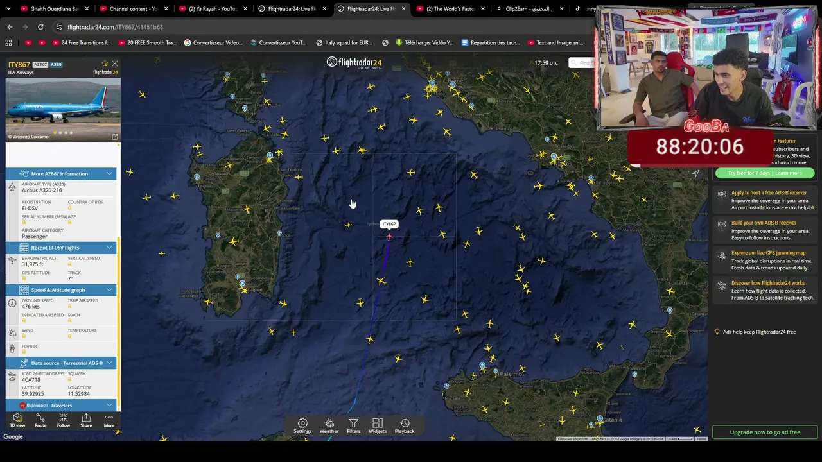Switch to The World's Fastest tab
The height and width of the screenshot is (462, 822).
[451, 9]
